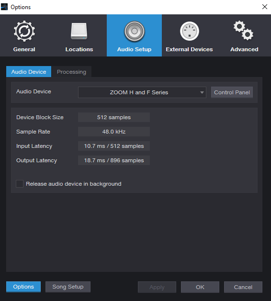This screenshot has height=301, width=271.
Task: Click the Sample Rate 48.0 kHz field
Action: [113, 132]
